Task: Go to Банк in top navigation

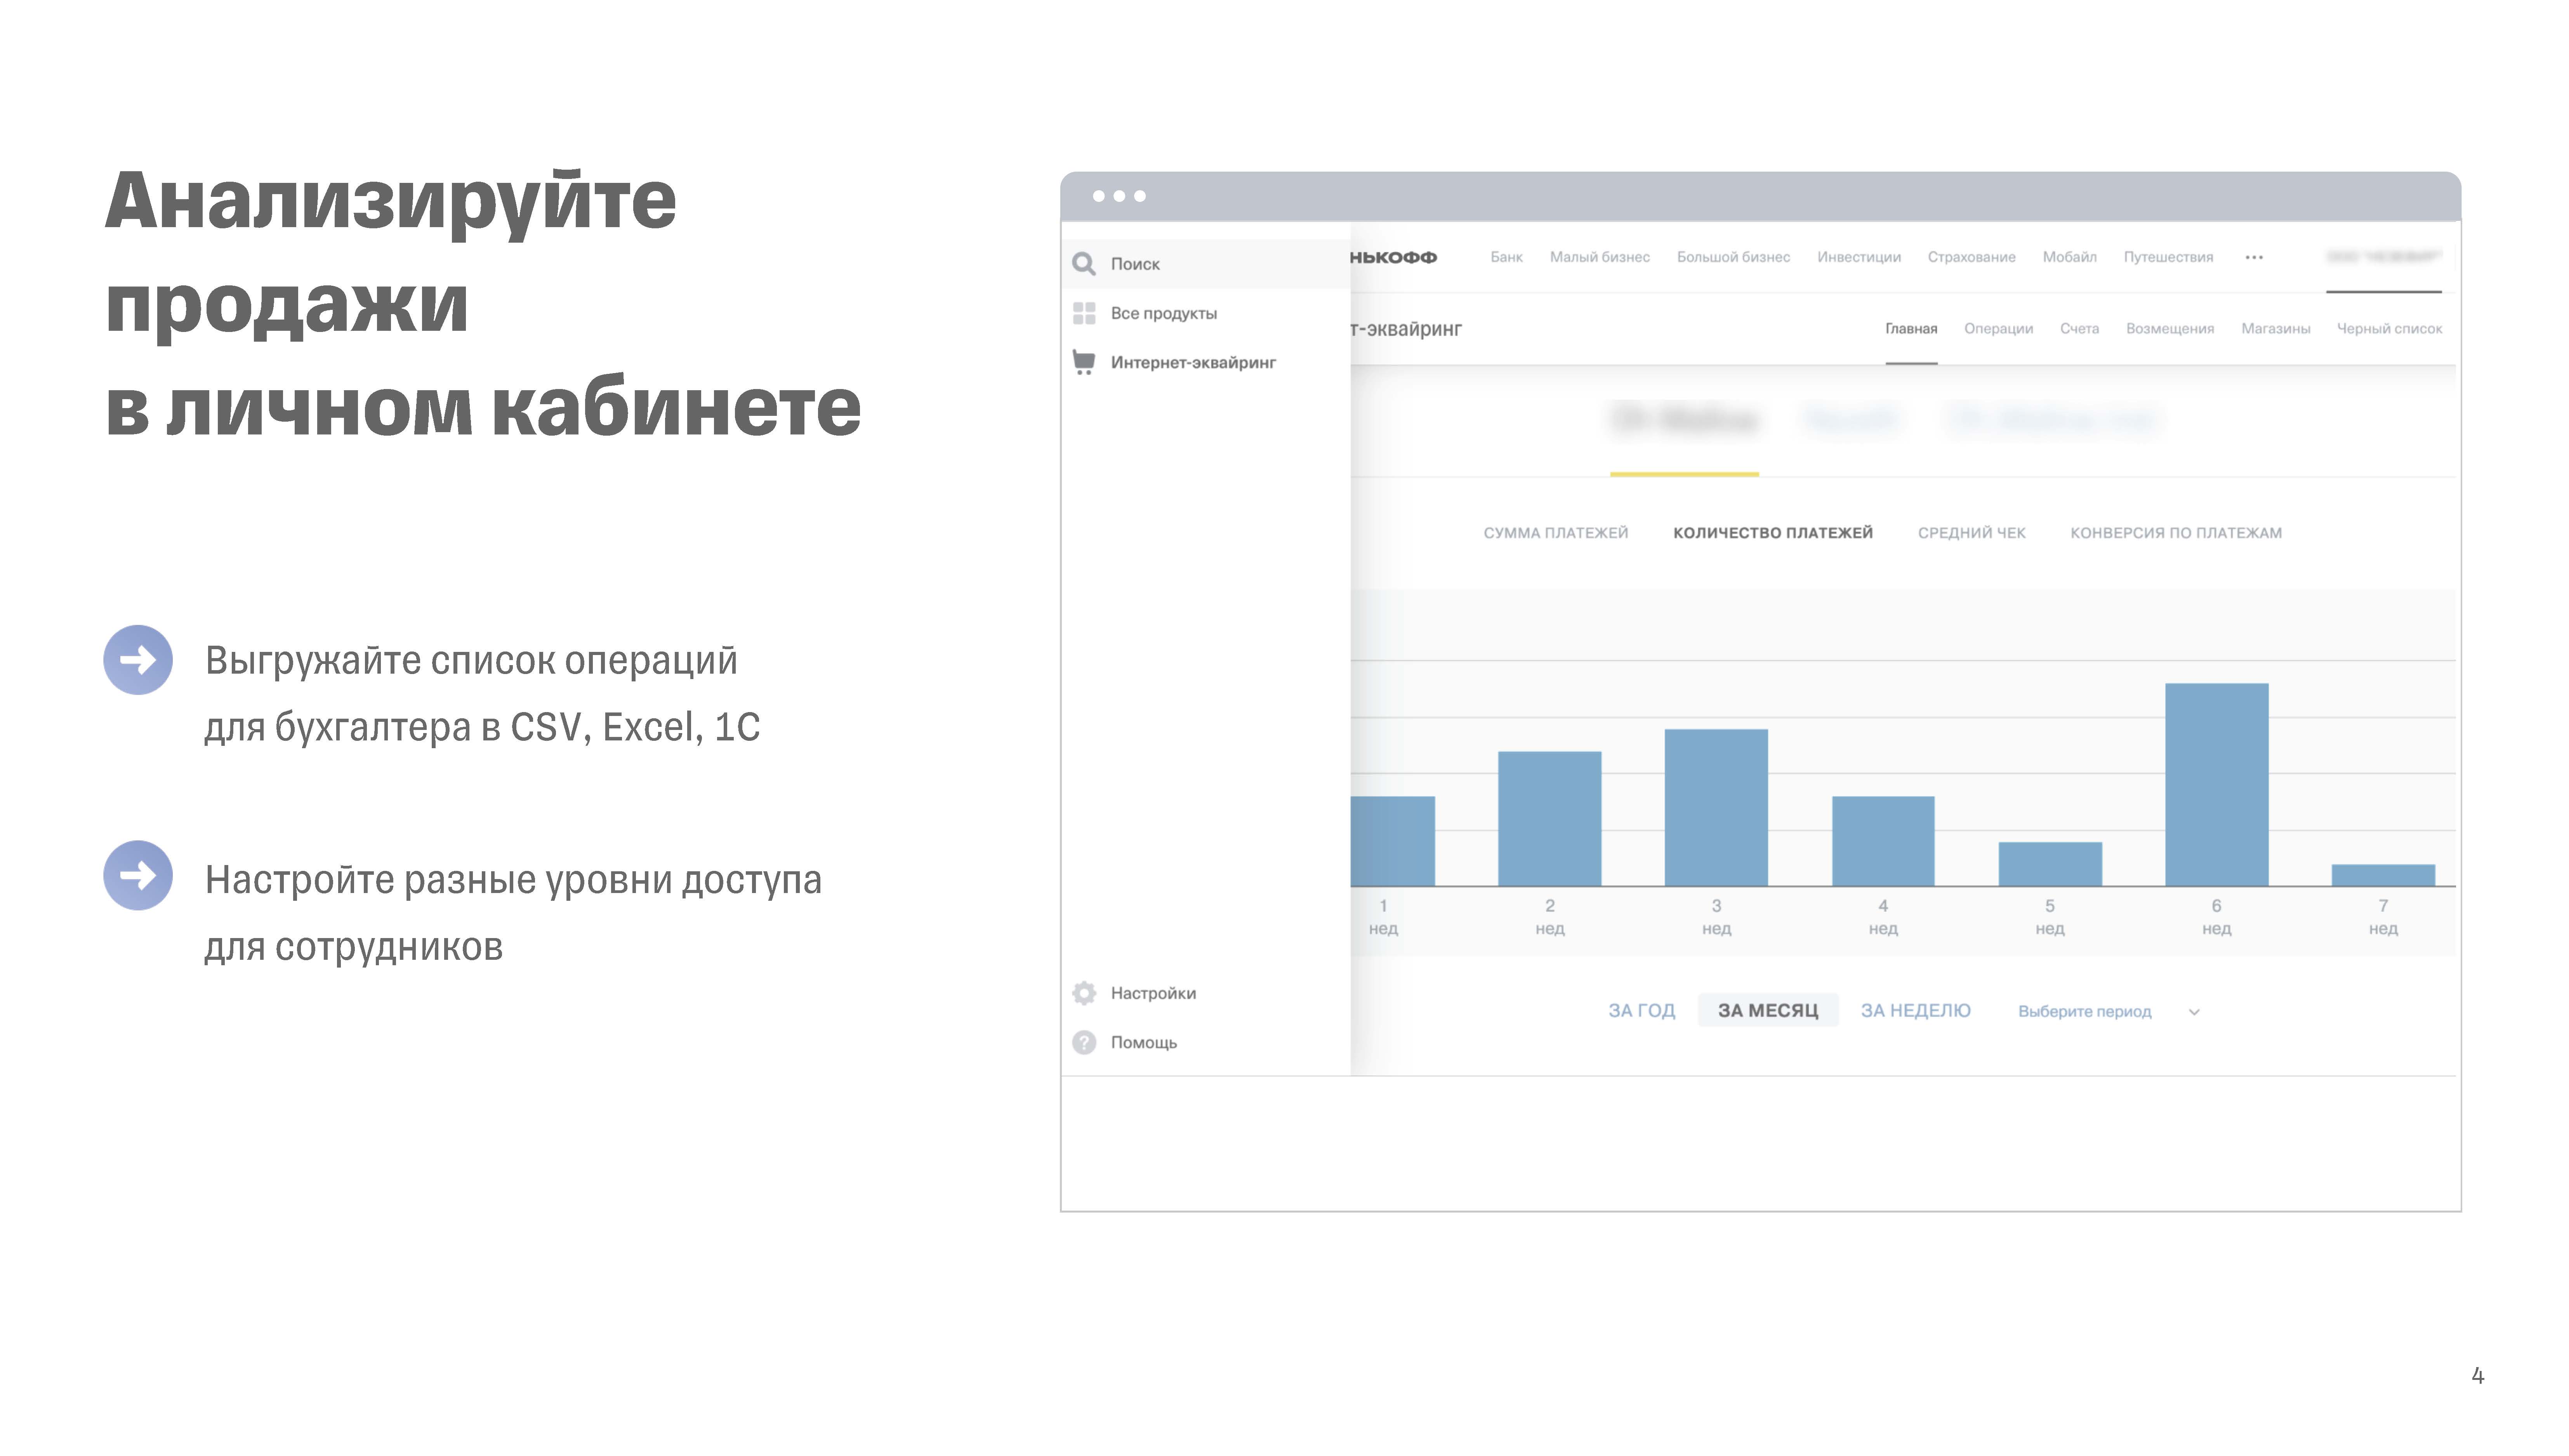Action: [1506, 257]
